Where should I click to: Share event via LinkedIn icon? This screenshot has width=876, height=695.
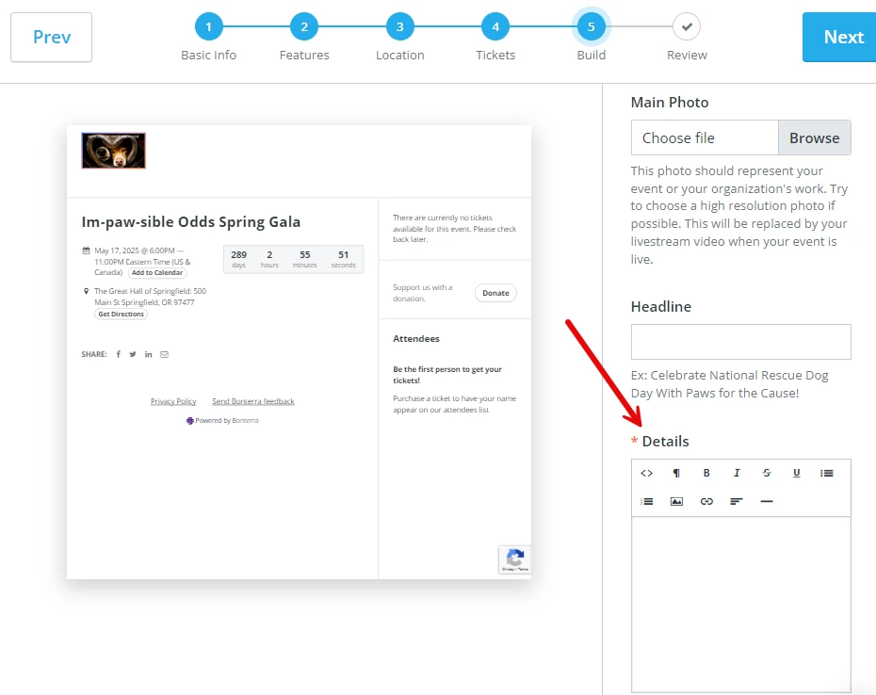point(148,354)
